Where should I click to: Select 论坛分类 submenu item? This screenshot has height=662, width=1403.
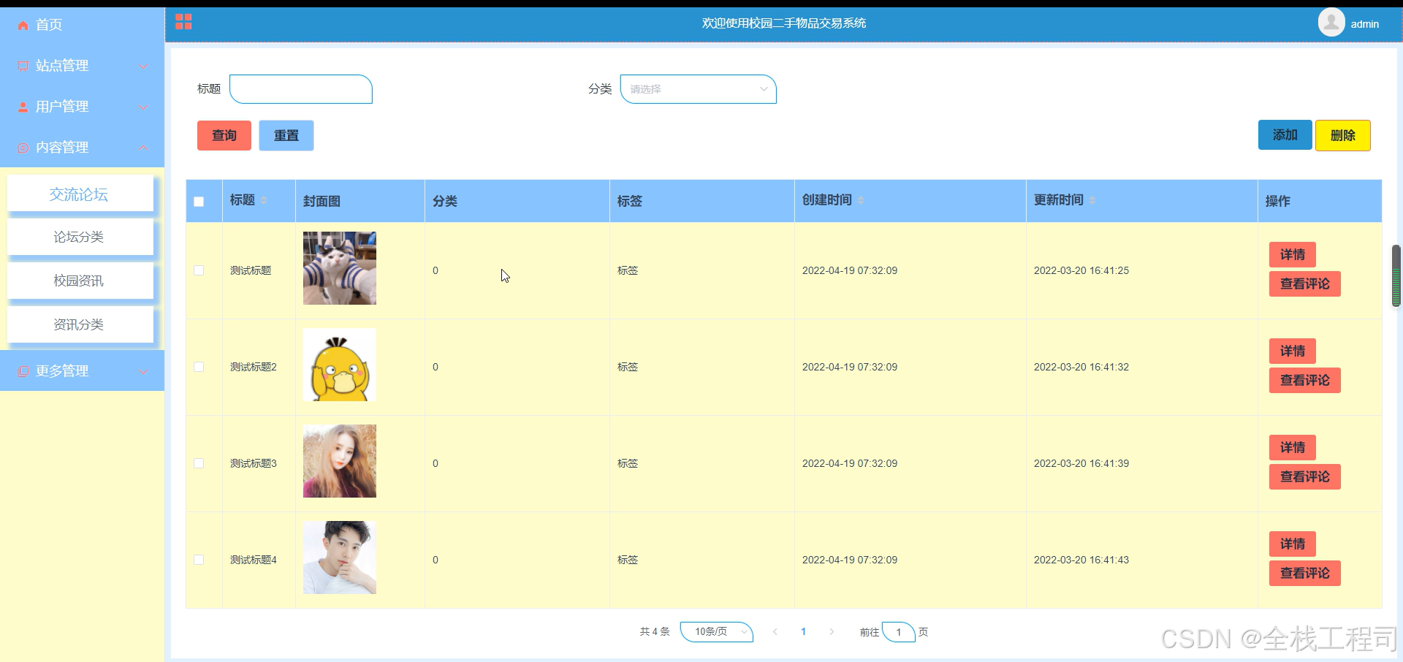pos(80,237)
